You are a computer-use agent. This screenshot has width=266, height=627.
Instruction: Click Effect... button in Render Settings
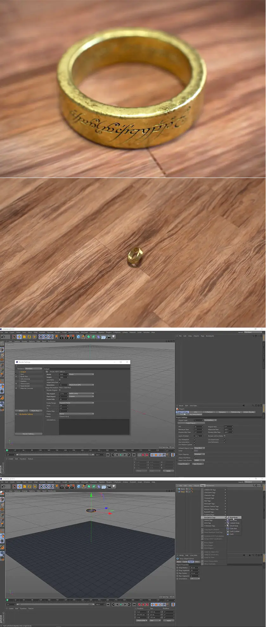(x=22, y=411)
